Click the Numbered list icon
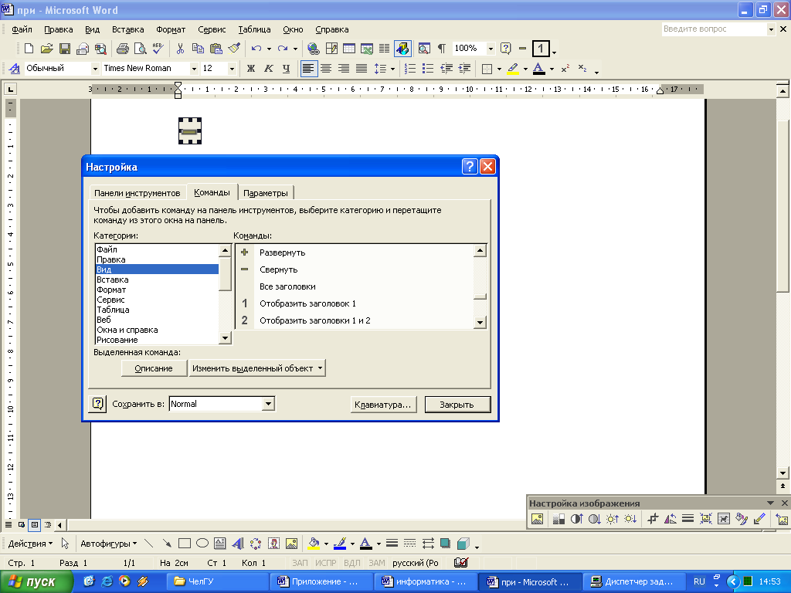Image resolution: width=791 pixels, height=593 pixels. click(410, 69)
